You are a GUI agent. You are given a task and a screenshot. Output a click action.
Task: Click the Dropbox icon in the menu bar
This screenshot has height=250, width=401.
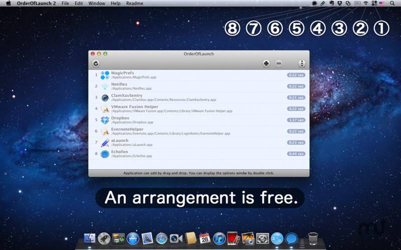point(340,3)
